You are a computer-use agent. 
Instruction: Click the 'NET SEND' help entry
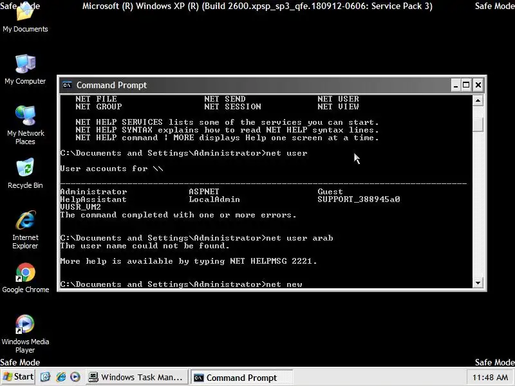coord(225,99)
